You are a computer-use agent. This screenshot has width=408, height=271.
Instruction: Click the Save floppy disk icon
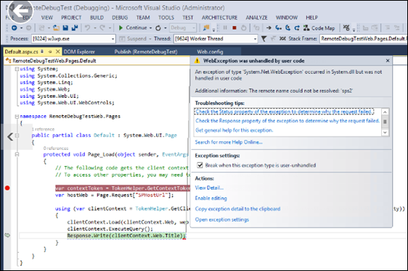65,28
